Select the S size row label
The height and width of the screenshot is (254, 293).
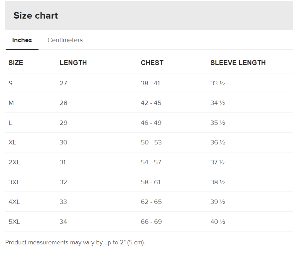point(10,83)
